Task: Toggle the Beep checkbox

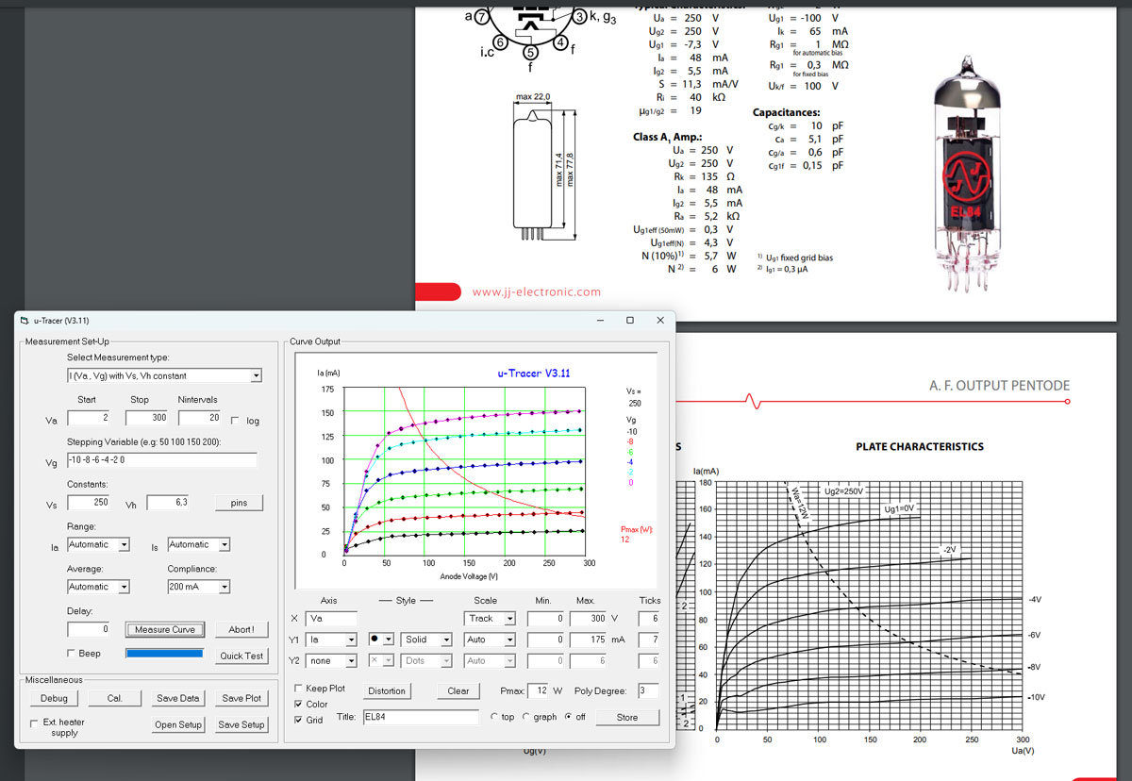Action: pos(72,654)
